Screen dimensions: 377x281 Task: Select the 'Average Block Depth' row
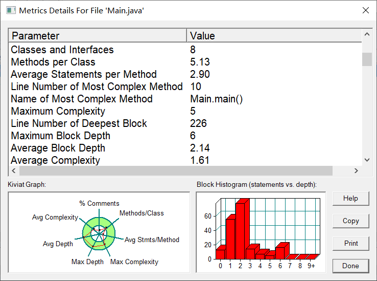point(185,148)
